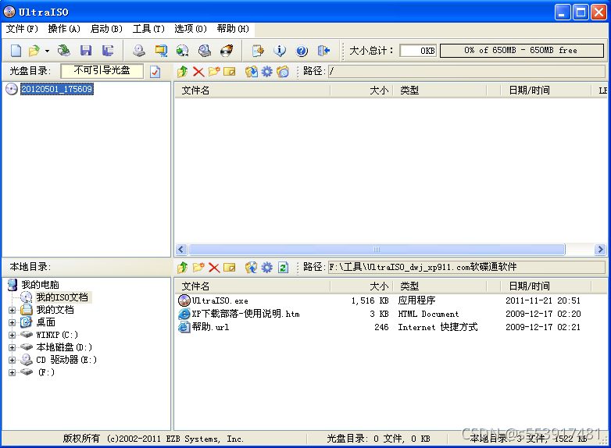Click the 大小总计 0KB size field
Image resolution: width=611 pixels, height=448 pixels.
coord(418,51)
